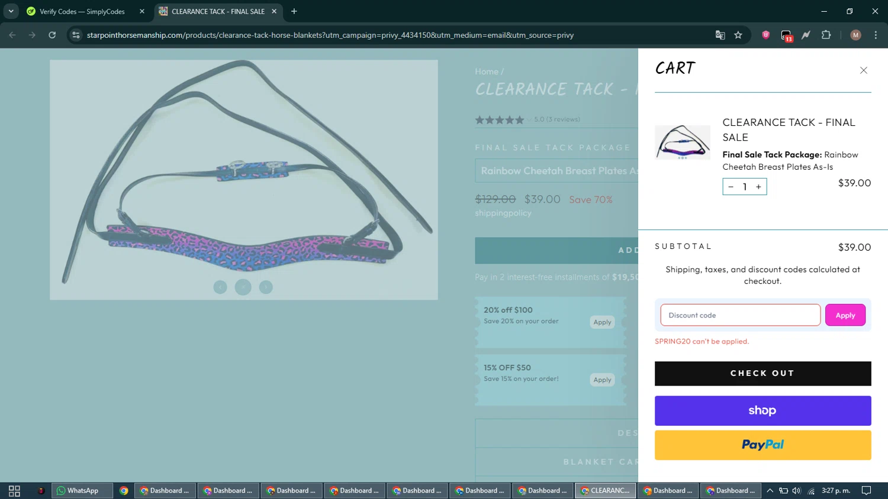Image resolution: width=888 pixels, height=499 pixels.
Task: Open the Extensions puzzle menu
Action: (x=826, y=35)
